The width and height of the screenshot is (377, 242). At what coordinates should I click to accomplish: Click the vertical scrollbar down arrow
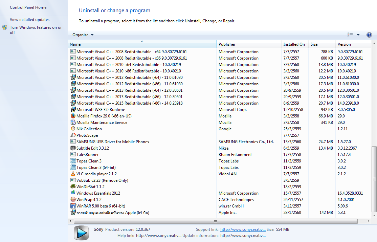point(374,216)
